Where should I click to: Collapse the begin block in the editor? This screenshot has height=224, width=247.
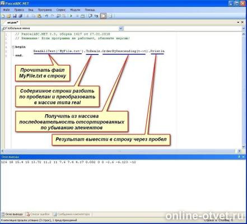[13, 47]
